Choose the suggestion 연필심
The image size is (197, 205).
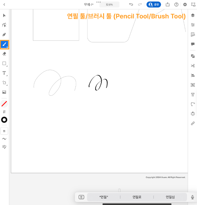[x=170, y=197]
